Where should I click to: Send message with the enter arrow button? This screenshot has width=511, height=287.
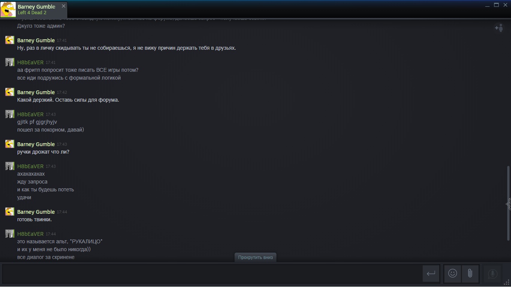431,274
